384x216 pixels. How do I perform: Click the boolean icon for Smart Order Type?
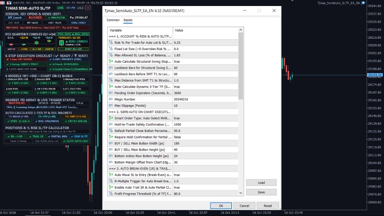[111, 118]
